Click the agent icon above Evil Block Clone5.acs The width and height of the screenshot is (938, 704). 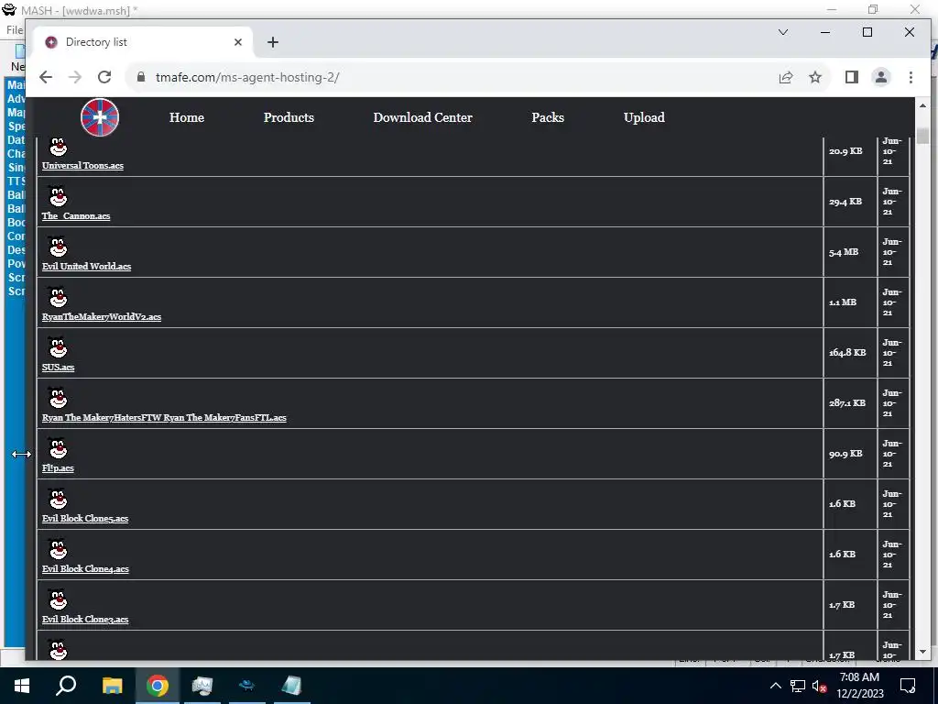point(58,499)
